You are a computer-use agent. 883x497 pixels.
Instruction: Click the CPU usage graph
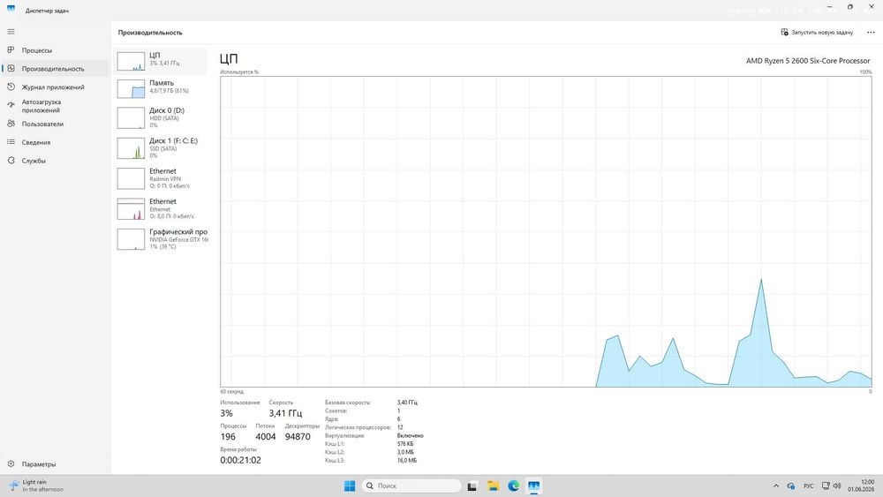point(546,231)
